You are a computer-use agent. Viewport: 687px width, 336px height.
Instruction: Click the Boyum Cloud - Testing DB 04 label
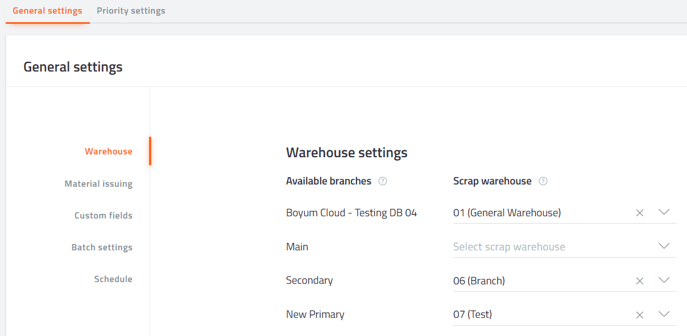coord(351,213)
